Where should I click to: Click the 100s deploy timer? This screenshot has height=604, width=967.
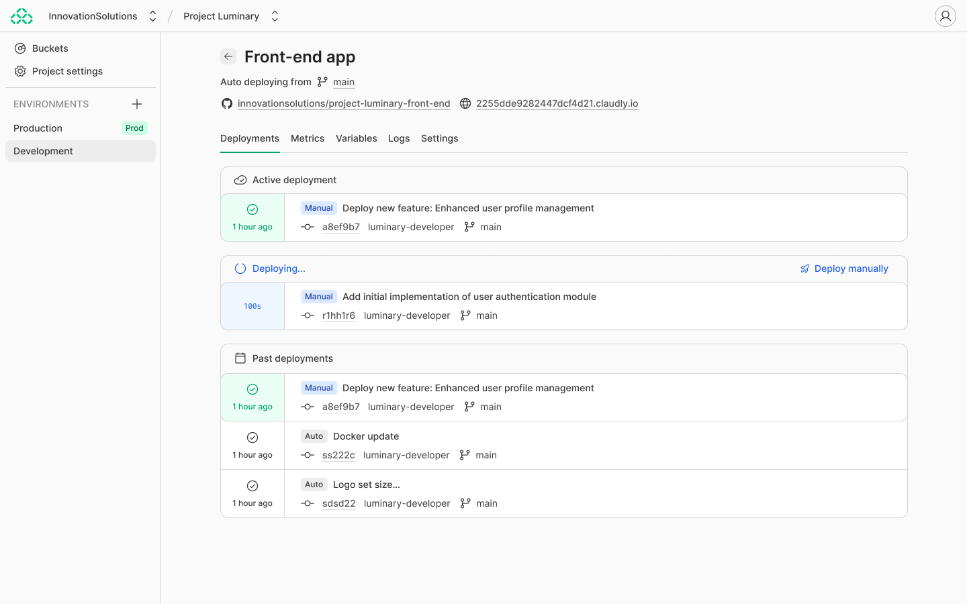click(252, 306)
